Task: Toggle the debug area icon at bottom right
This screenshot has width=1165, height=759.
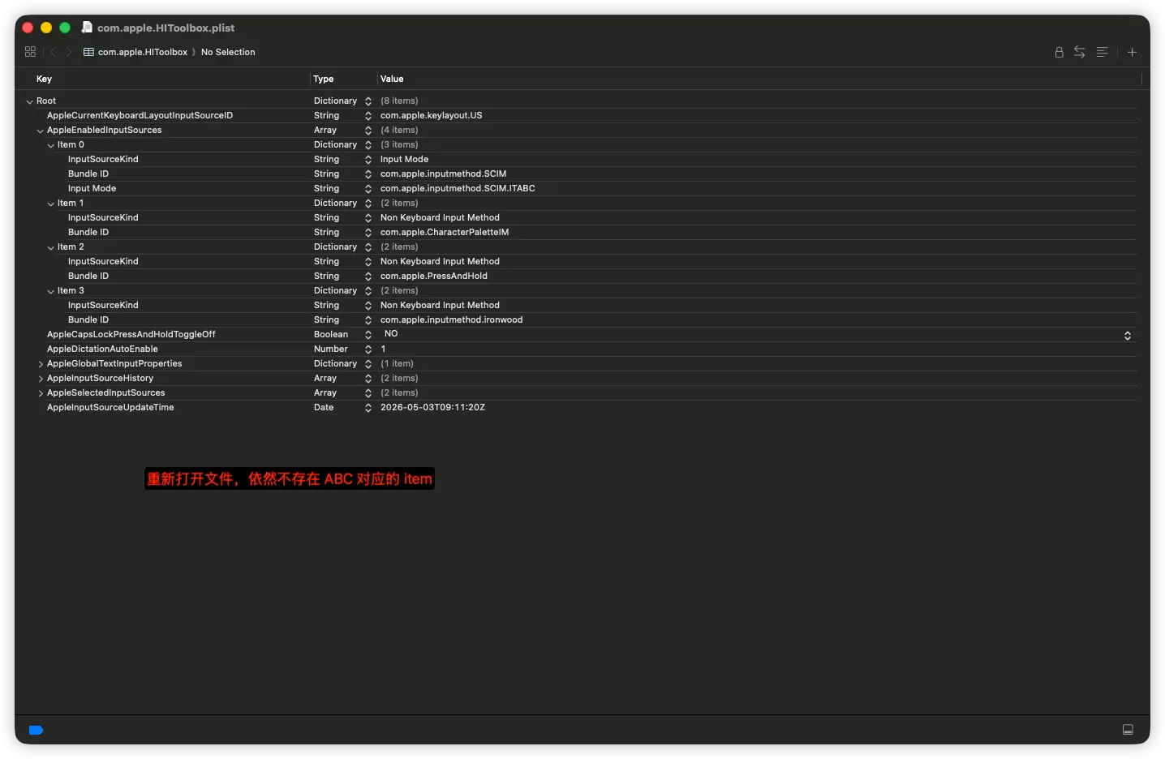Action: pyautogui.click(x=1128, y=730)
